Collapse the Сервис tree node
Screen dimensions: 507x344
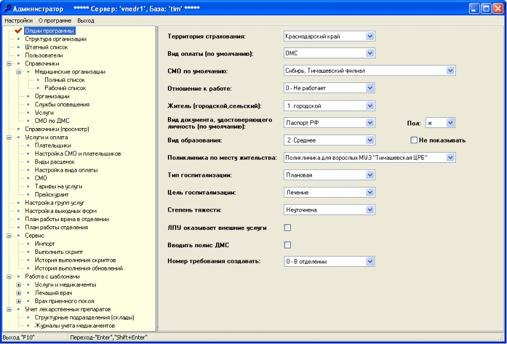point(9,236)
